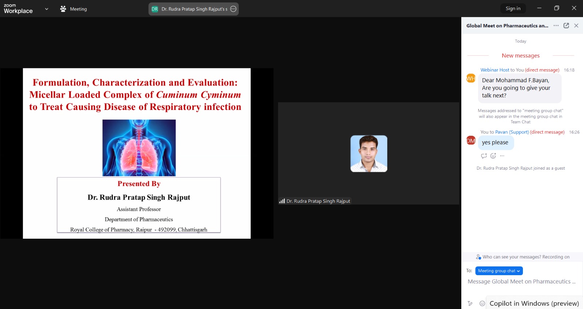The width and height of the screenshot is (583, 309).
Task: Click Webinar Host sender name link
Action: [x=494, y=70]
